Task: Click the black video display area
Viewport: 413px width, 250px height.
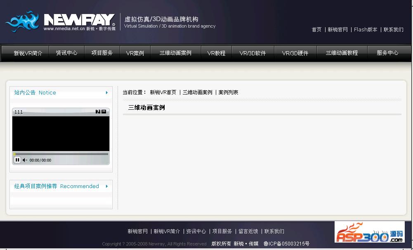Action: click(61, 133)
